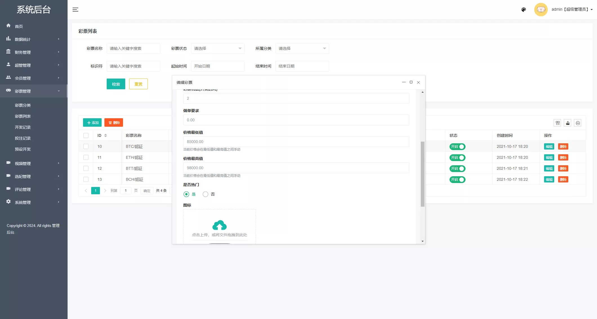Screen dimensions: 597x319
Task: Click the 检索 search button
Action: click(116, 84)
